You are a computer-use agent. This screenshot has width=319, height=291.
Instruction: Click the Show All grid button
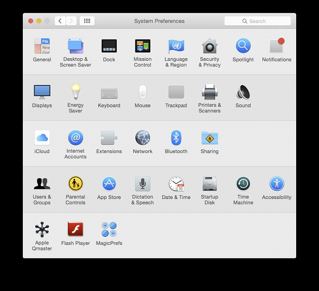tap(87, 21)
